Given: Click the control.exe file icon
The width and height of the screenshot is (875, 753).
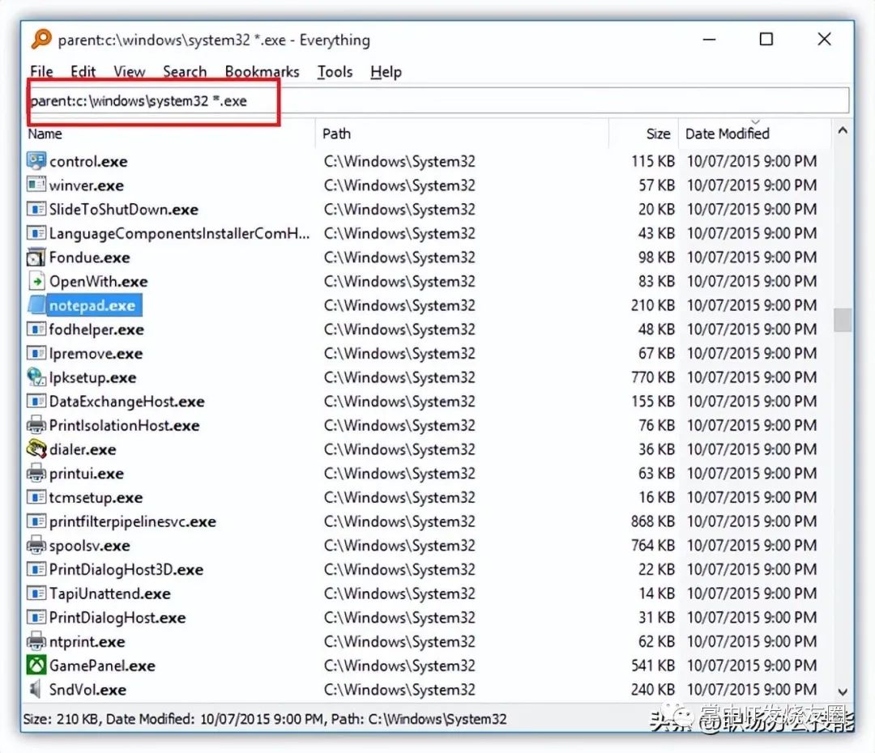Looking at the screenshot, I should 36,161.
